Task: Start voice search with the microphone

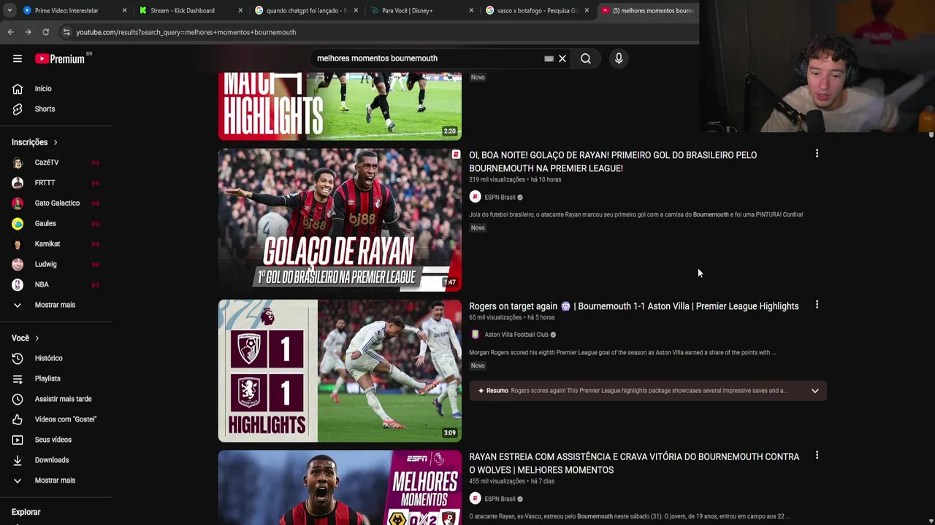Action: pos(619,58)
